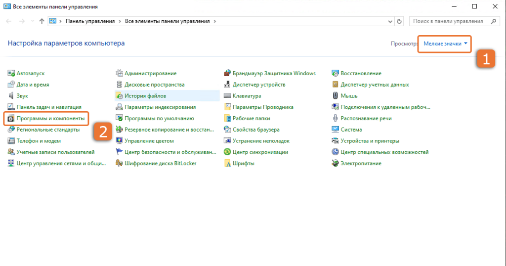
Task: Go back with the left arrow
Action: coord(9,21)
